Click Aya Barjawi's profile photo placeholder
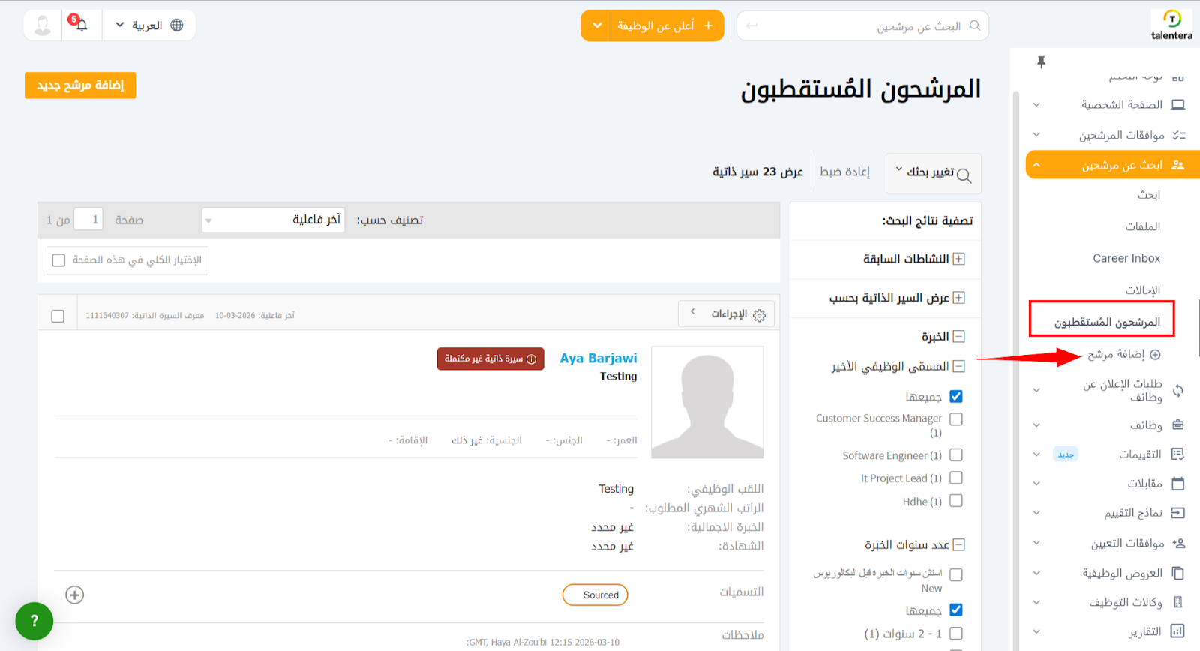This screenshot has height=651, width=1200. tap(706, 402)
